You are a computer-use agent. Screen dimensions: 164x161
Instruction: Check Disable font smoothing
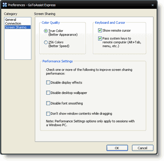48,103
